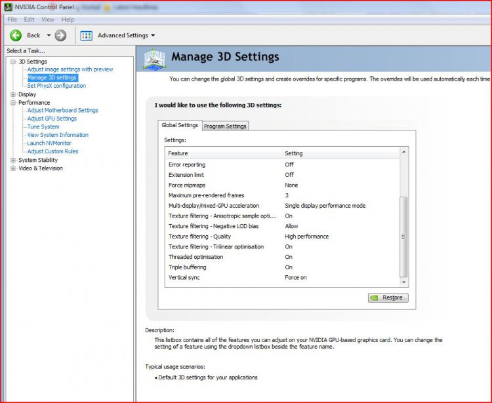Select Texture filtering Negative LOD bias
This screenshot has height=403, width=492.
[x=282, y=226]
